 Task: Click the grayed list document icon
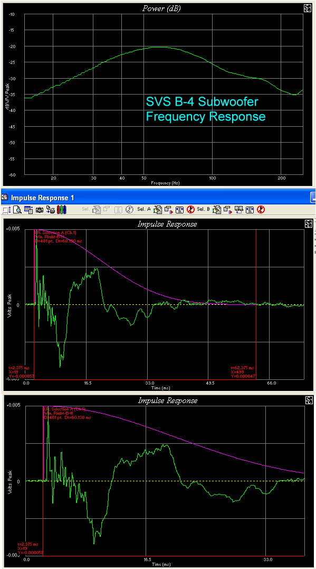(x=119, y=210)
